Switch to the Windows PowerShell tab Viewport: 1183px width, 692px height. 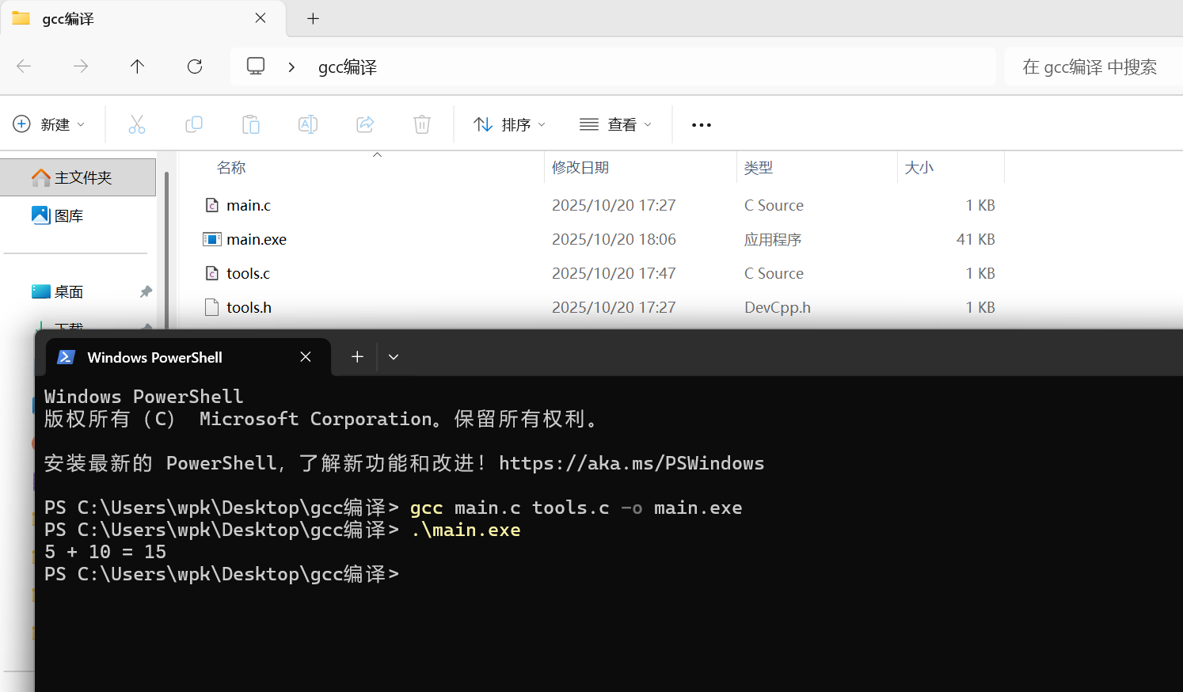pos(155,357)
